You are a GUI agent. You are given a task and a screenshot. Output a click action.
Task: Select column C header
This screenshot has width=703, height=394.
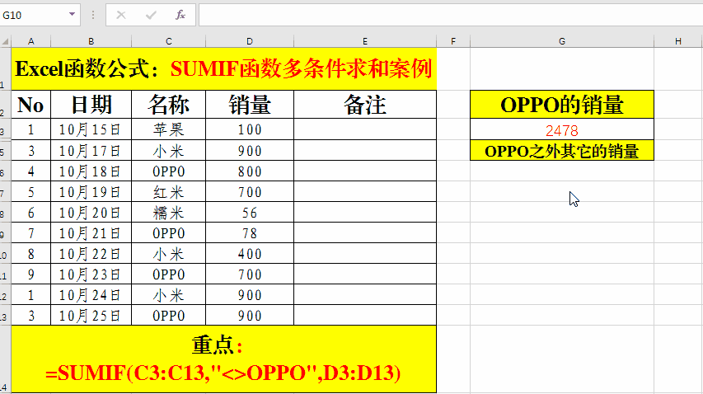169,42
